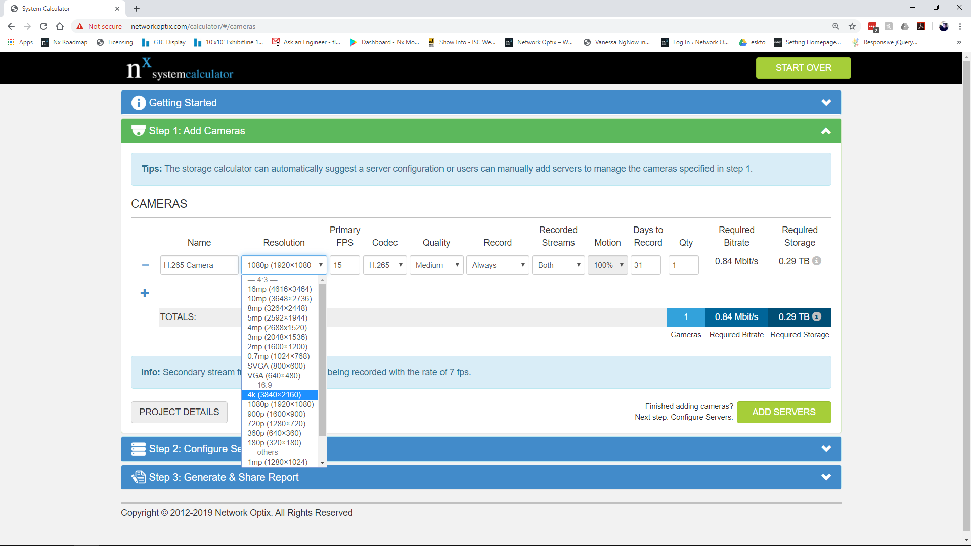Click the user profile avatar icon
Viewport: 971px width, 546px height.
[944, 26]
